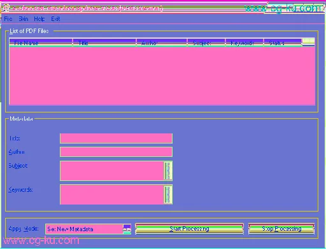Open the Help menu
This screenshot has height=249, width=326.
[x=39, y=19]
